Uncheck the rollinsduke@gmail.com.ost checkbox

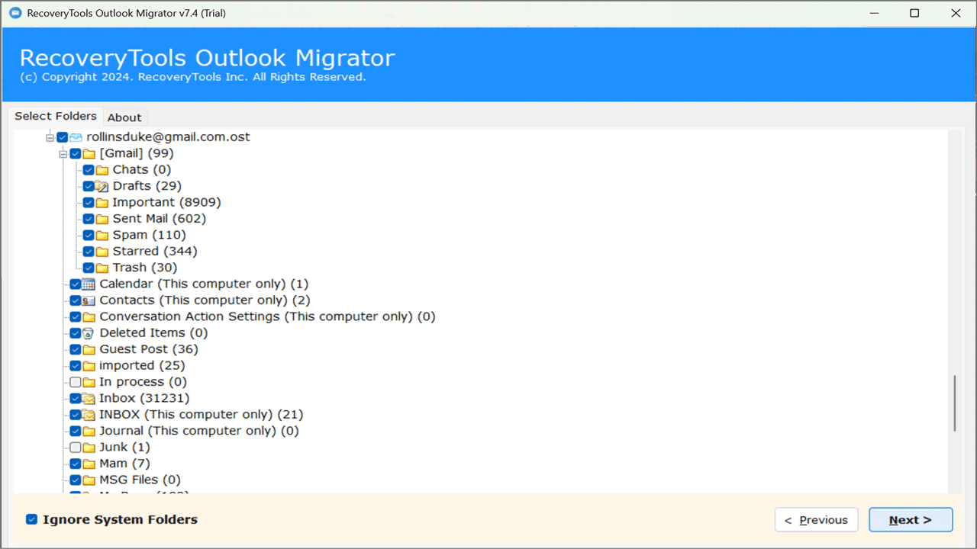tap(62, 137)
